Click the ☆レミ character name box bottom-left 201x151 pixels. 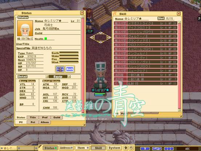pos(8,148)
